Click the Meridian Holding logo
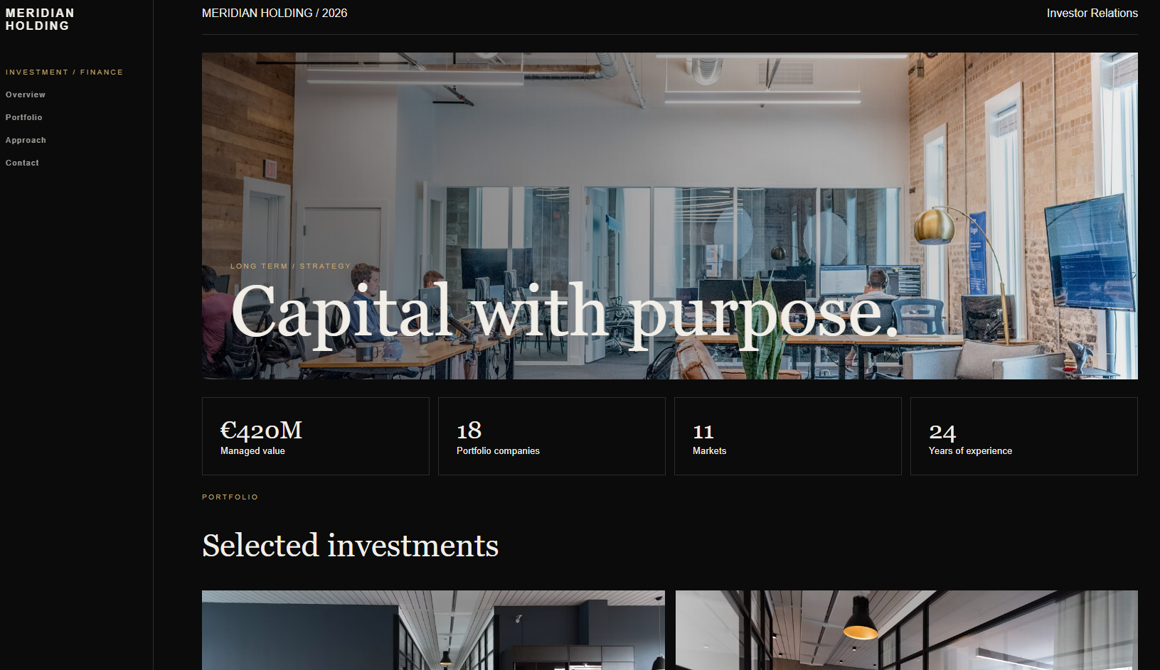The width and height of the screenshot is (1160, 670). tap(40, 19)
